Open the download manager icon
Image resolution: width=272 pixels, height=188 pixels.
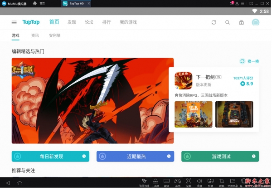[241, 22]
